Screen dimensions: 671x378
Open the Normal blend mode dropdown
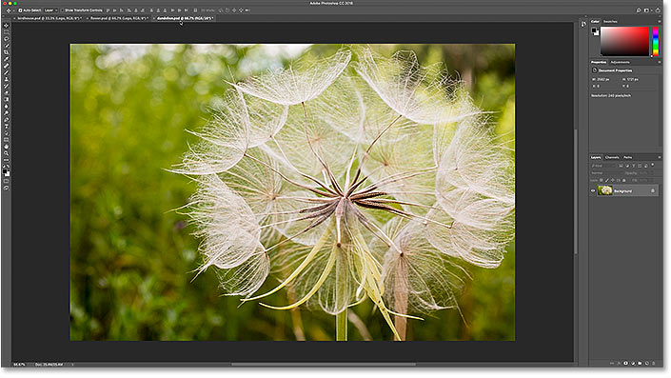click(606, 173)
